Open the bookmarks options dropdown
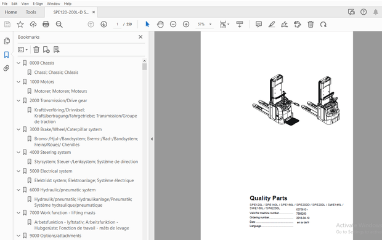 point(23,50)
